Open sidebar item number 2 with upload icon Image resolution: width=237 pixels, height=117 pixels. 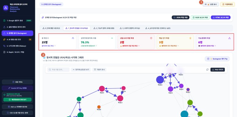(x=17, y=27)
